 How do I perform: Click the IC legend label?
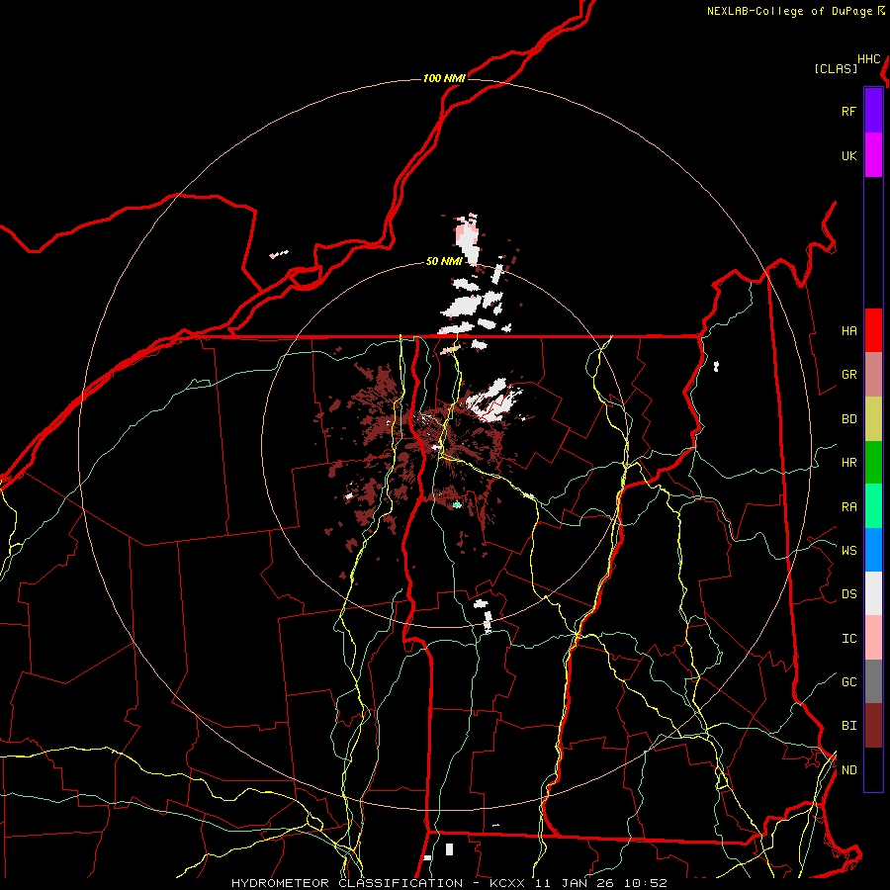pos(848,638)
